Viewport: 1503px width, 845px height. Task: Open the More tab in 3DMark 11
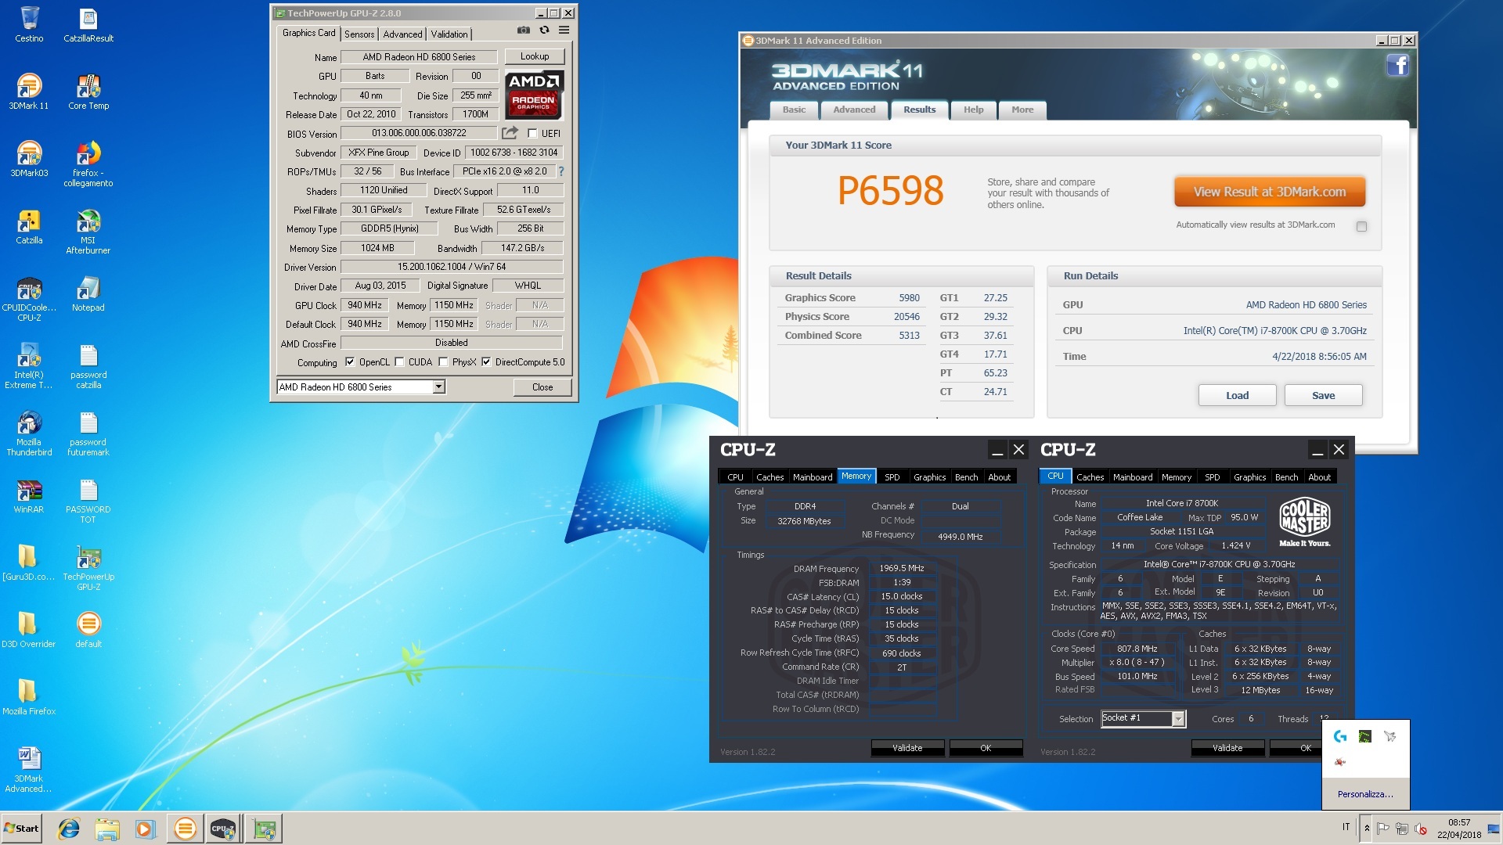(x=1022, y=110)
